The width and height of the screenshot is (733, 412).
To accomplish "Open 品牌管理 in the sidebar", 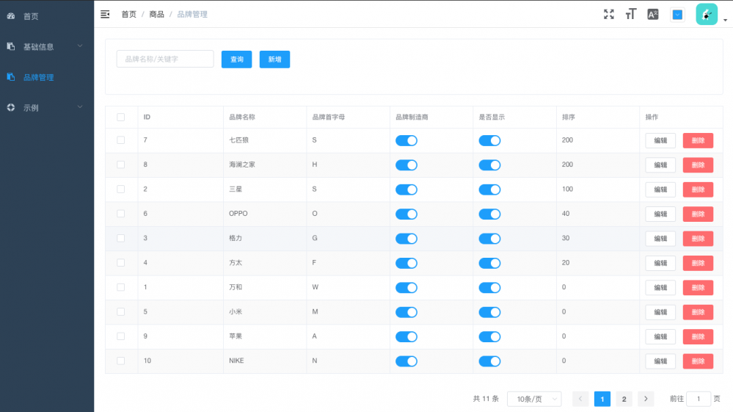I will pos(47,77).
